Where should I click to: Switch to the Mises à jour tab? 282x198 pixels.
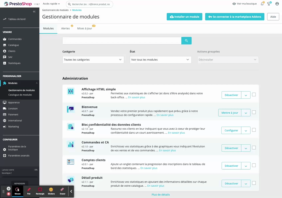point(85,28)
